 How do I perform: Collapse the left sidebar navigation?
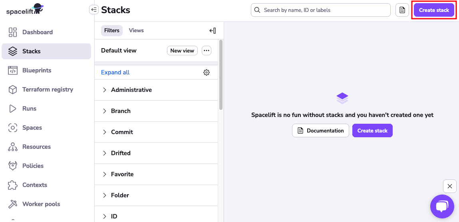click(x=94, y=10)
